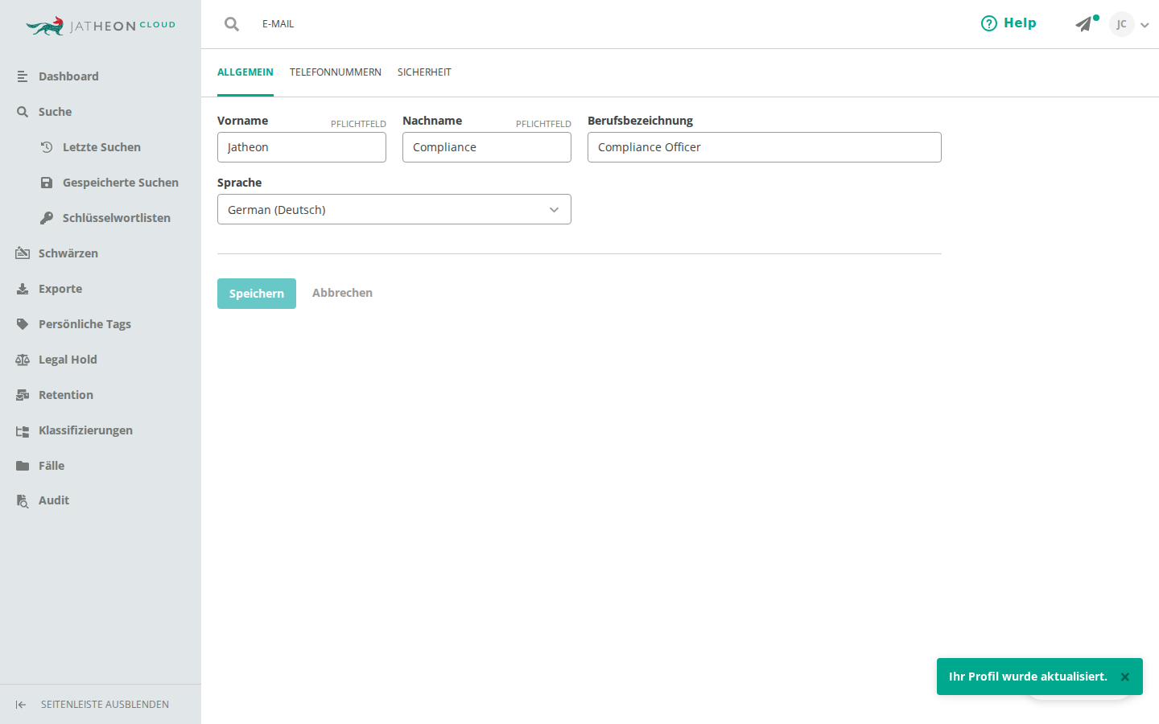
Task: Click the Nachname input field
Action: [487, 147]
